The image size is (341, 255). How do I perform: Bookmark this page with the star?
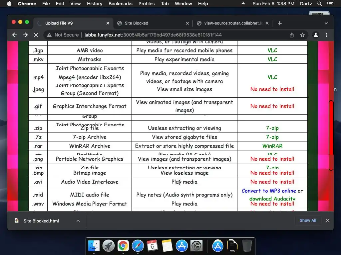click(x=302, y=35)
